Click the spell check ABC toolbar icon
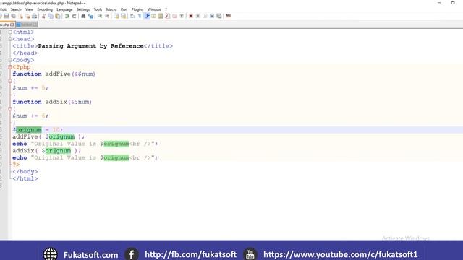 pyautogui.click(x=229, y=16)
